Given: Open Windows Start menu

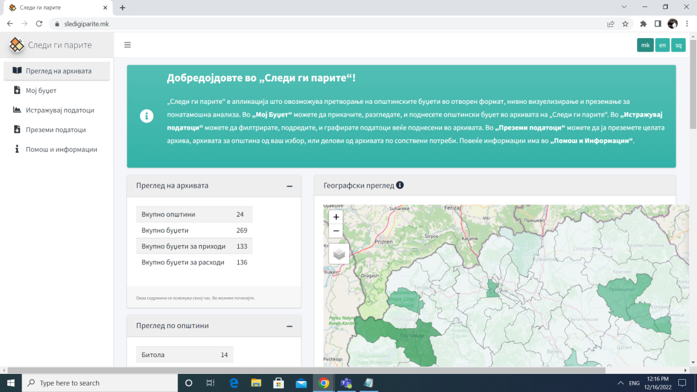Looking at the screenshot, I should point(11,383).
